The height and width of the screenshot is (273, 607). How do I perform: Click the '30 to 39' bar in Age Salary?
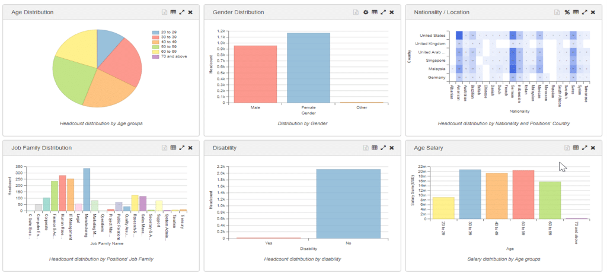click(x=470, y=194)
